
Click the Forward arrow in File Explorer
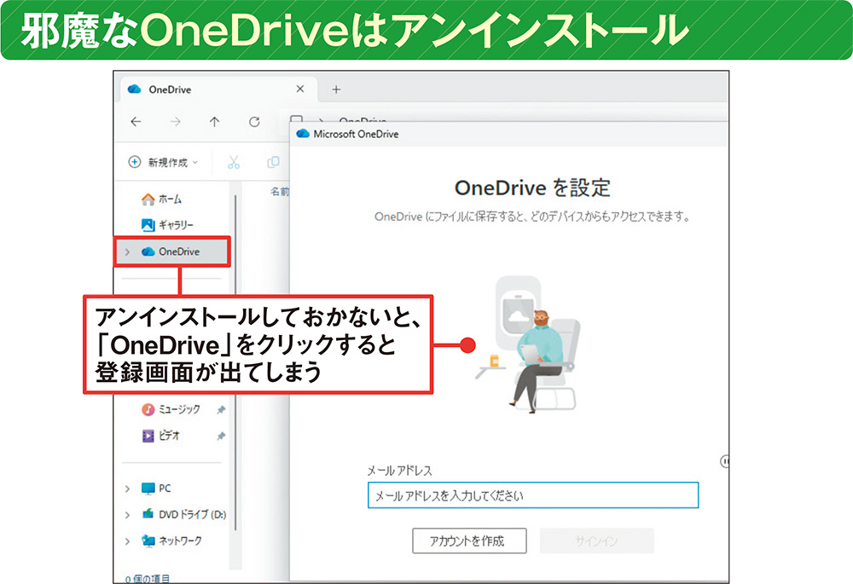(175, 122)
